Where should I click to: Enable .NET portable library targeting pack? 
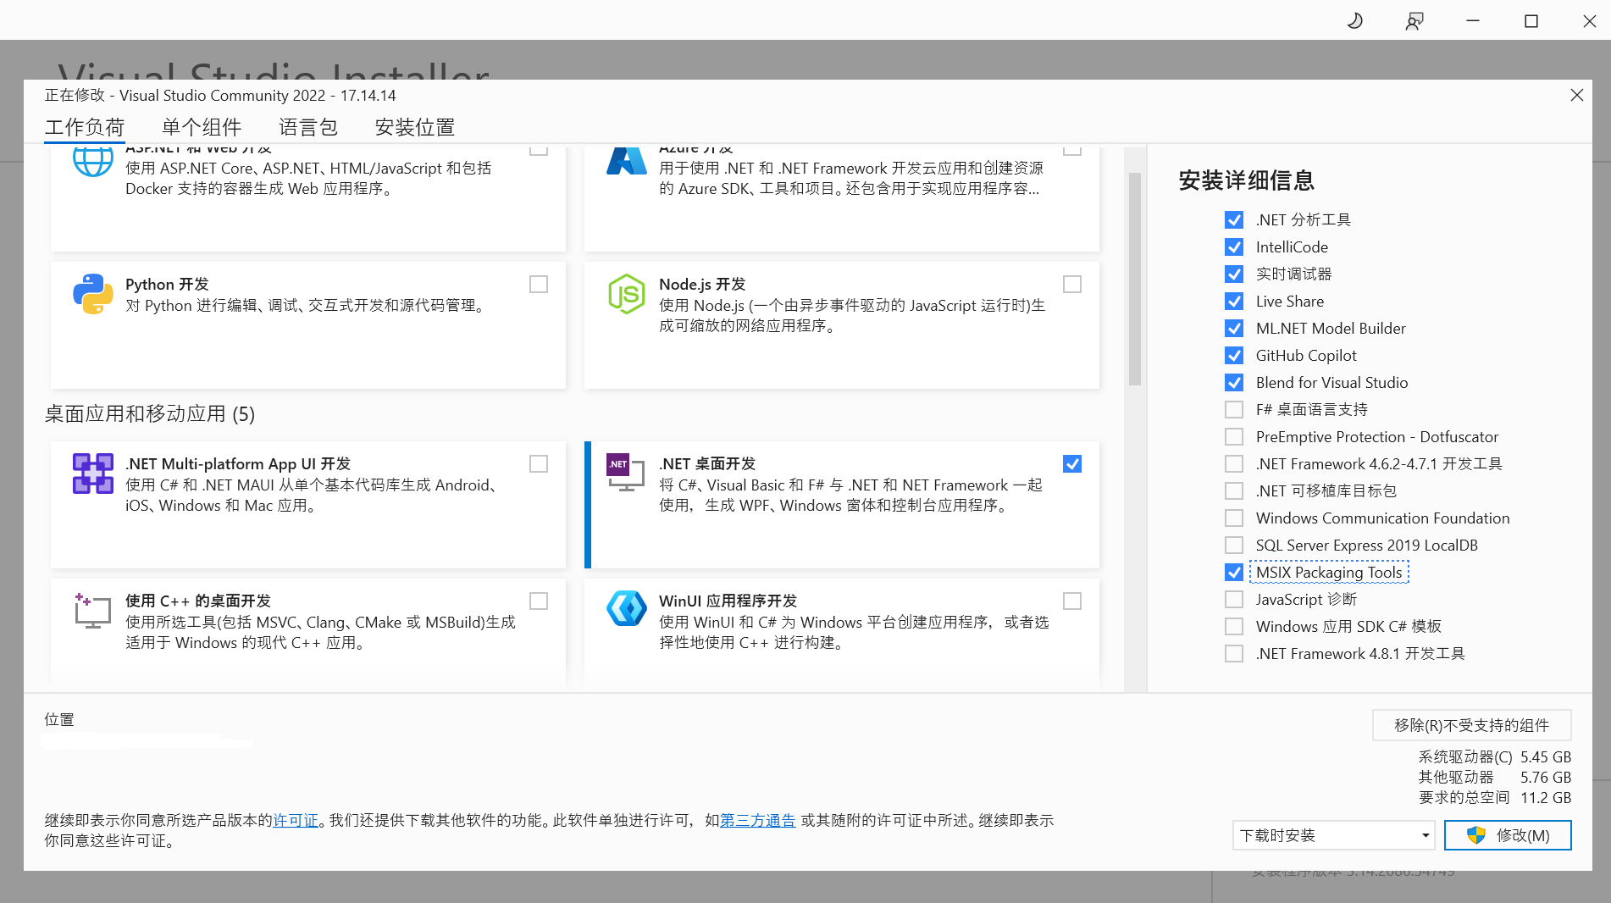click(x=1234, y=491)
